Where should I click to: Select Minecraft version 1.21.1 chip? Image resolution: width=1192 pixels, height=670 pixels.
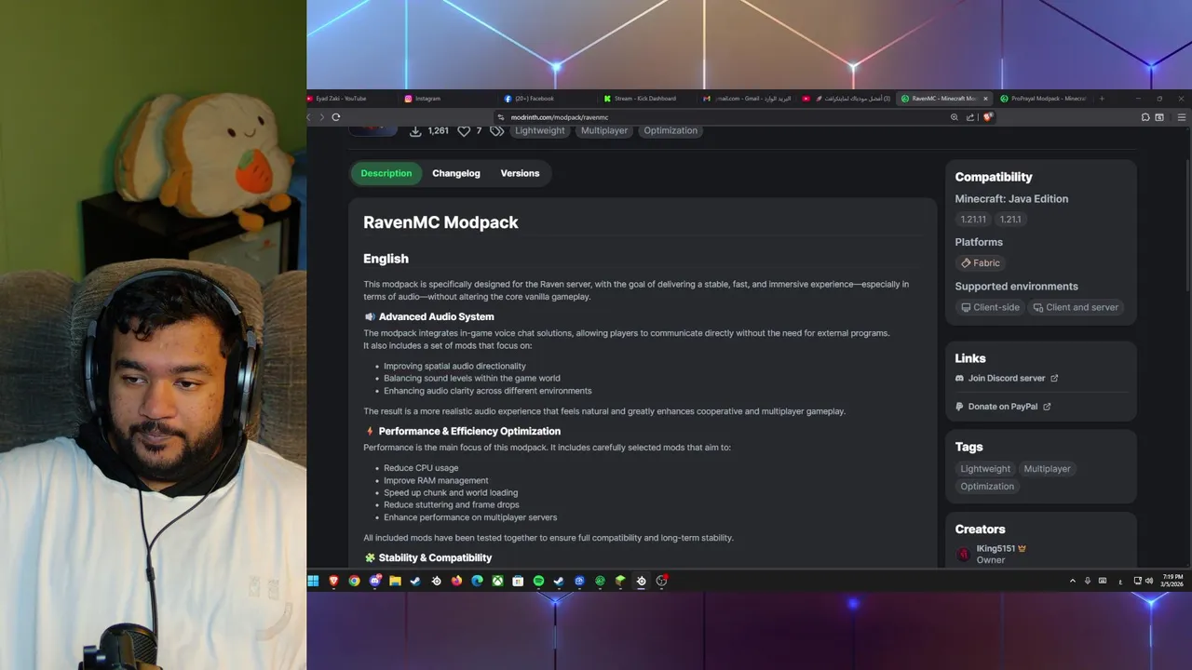click(x=1010, y=220)
